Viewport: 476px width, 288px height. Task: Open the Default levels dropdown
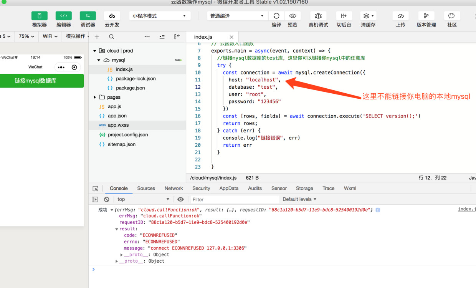(x=299, y=199)
